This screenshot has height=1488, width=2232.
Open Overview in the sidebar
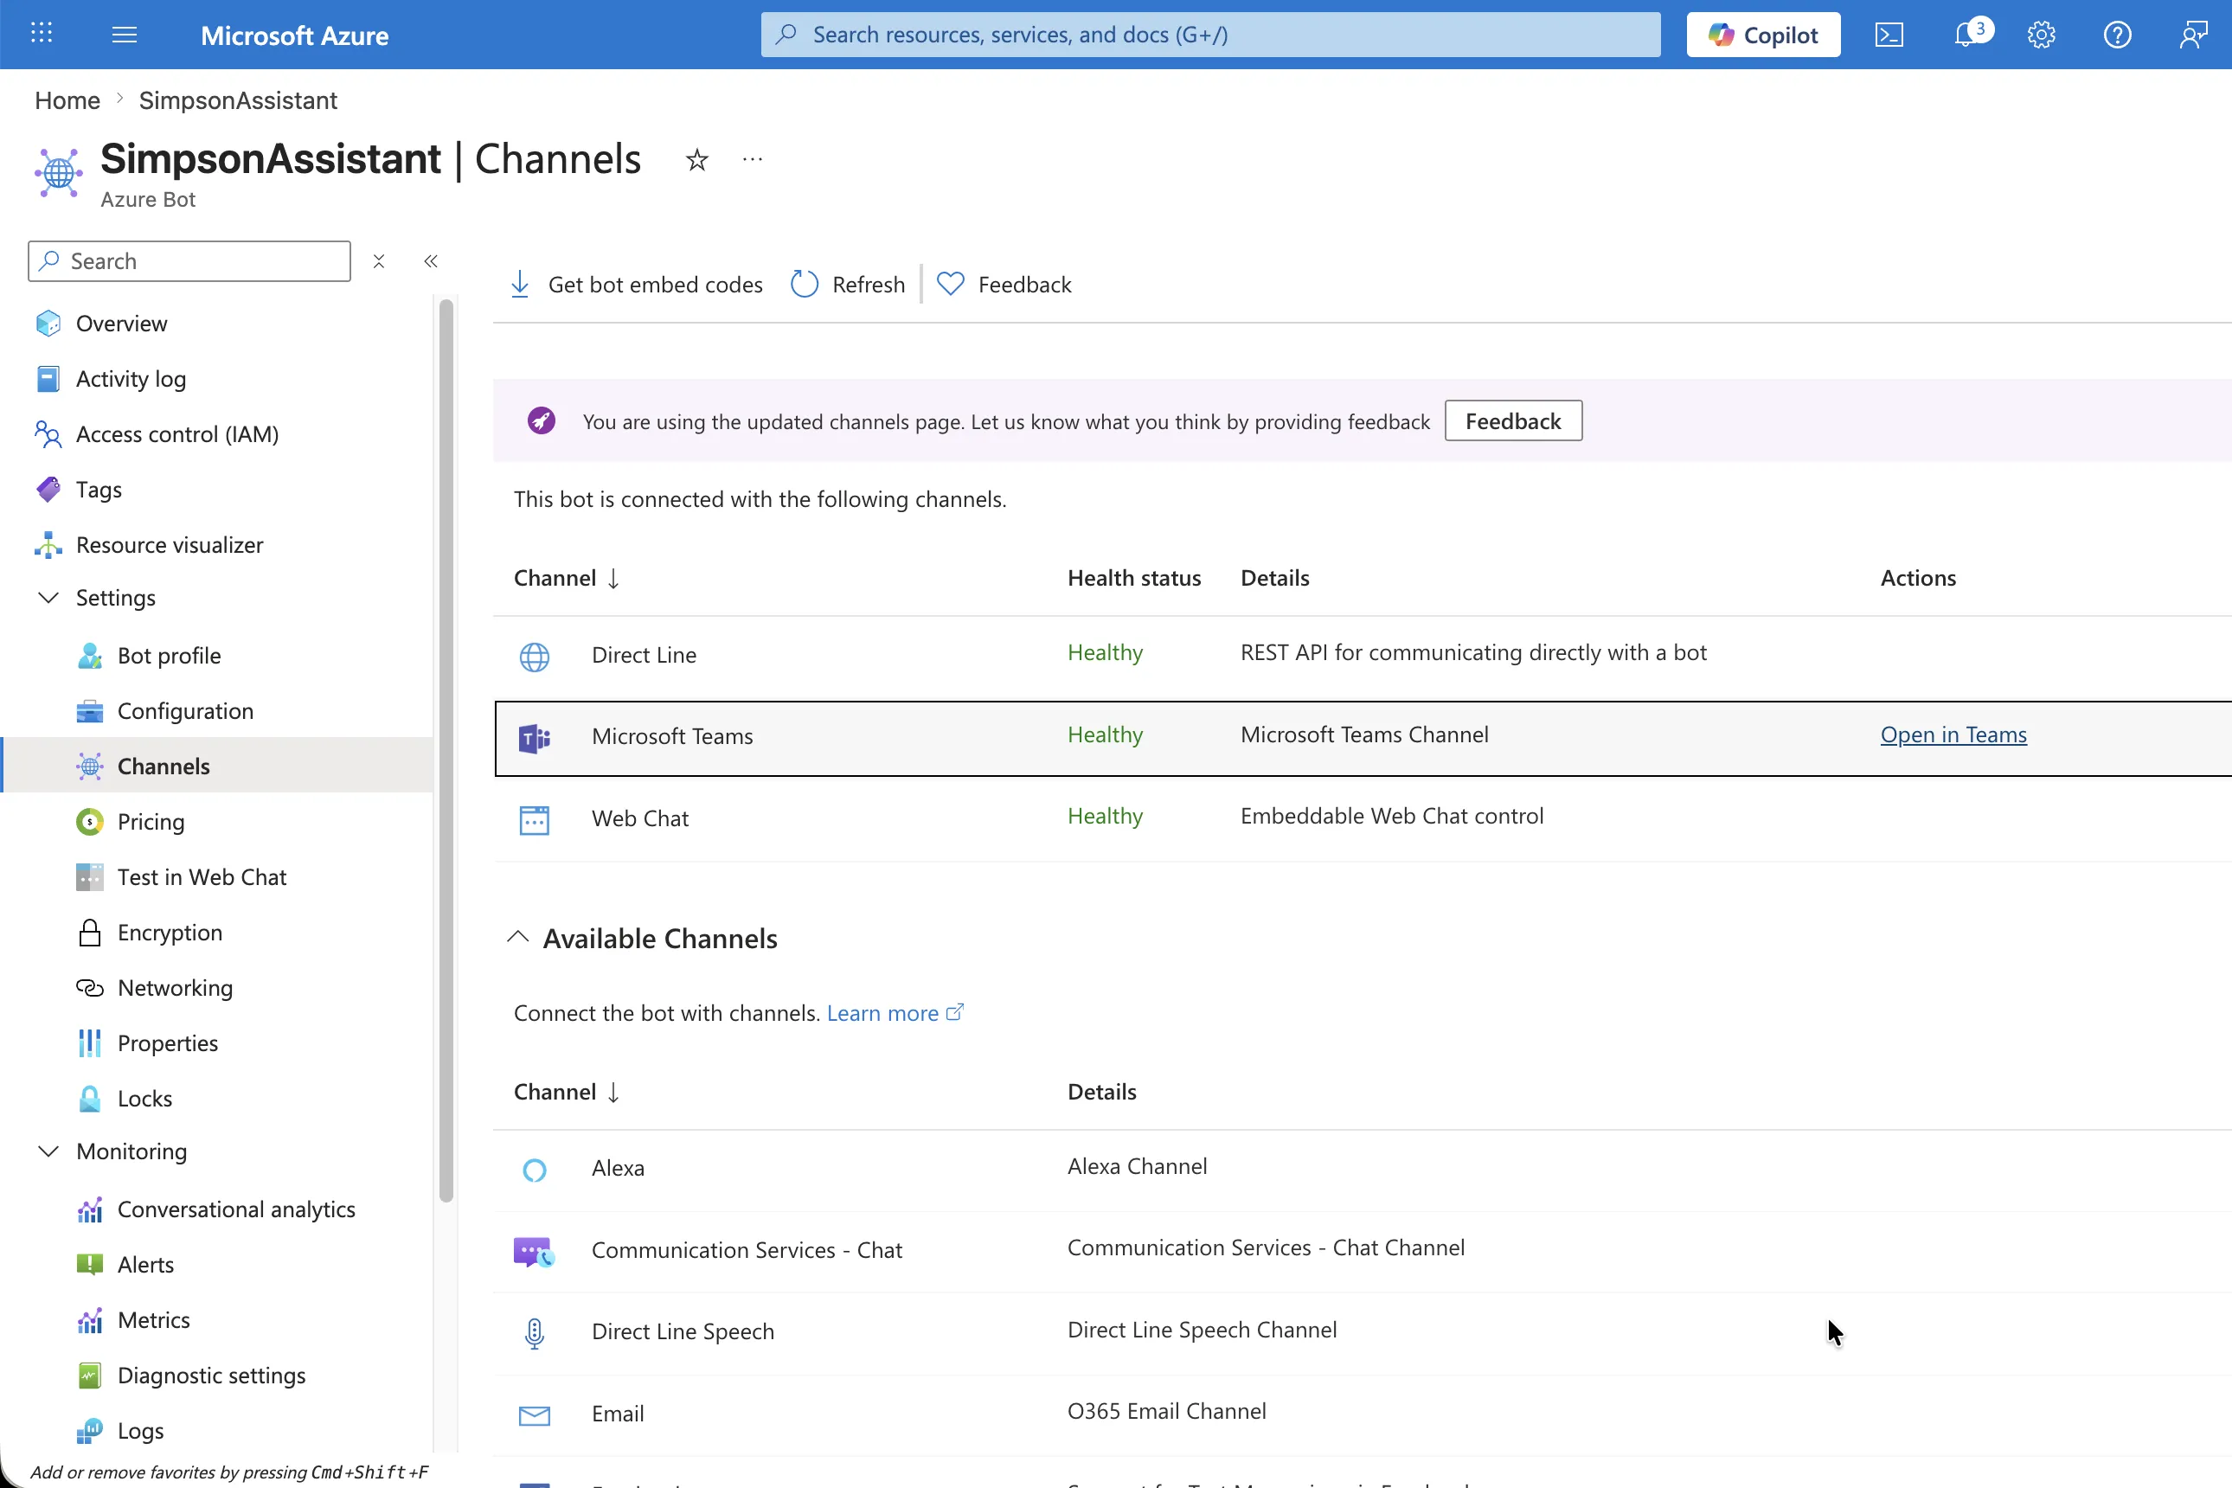click(121, 324)
